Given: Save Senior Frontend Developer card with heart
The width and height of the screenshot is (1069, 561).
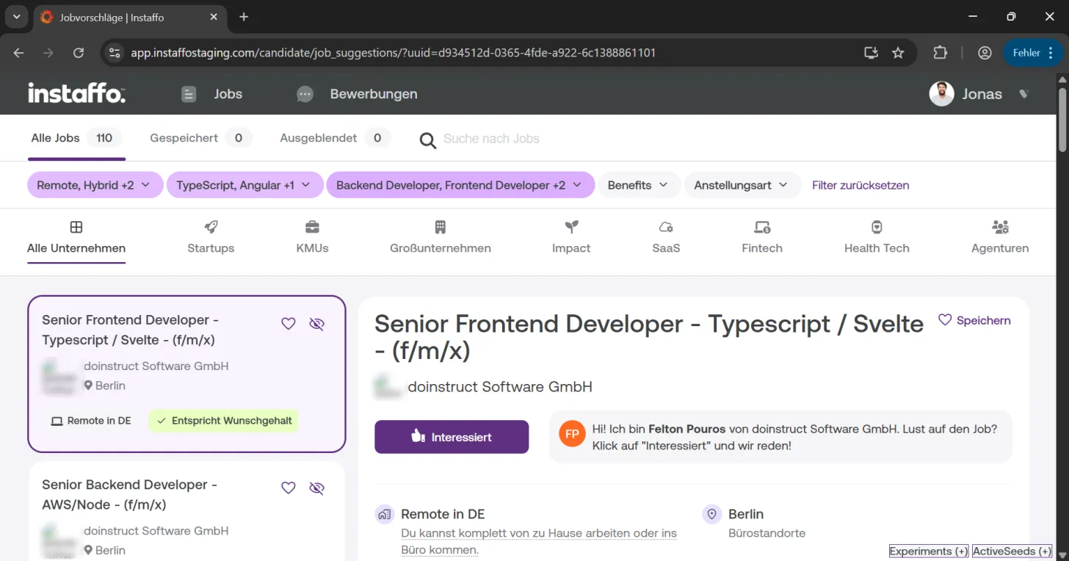Looking at the screenshot, I should tap(289, 323).
